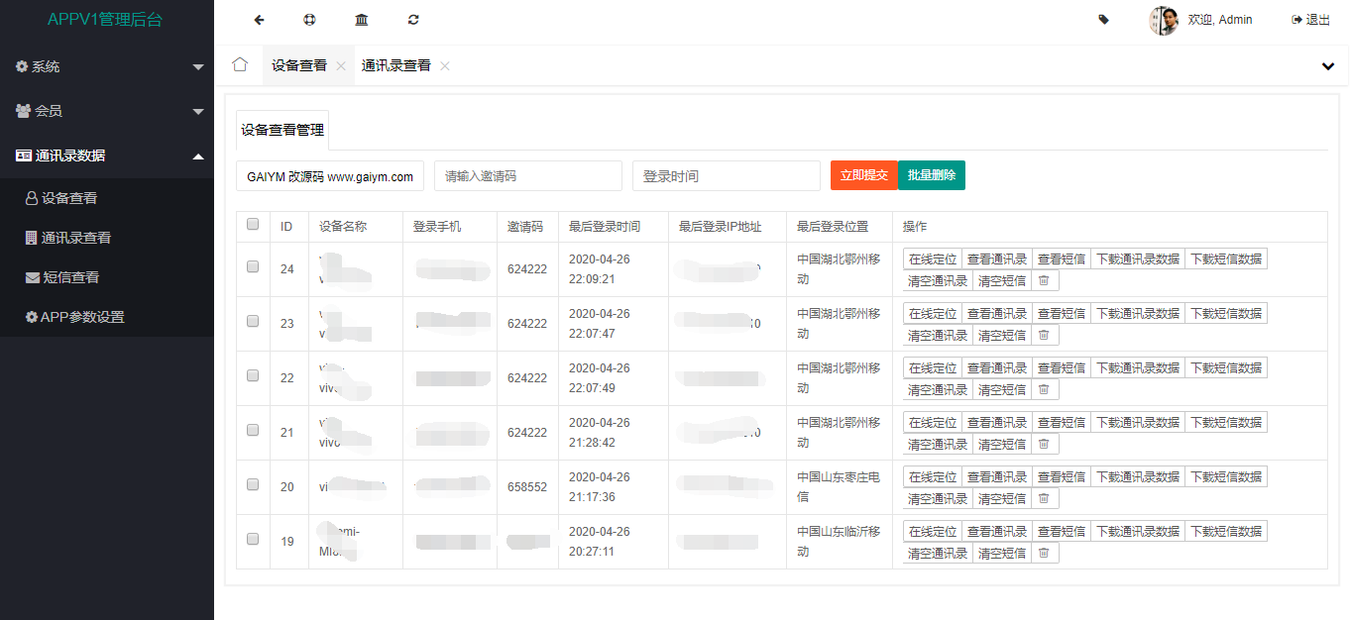Check the checkbox for row ID 22
This screenshot has height=620, width=1350.
coord(253,376)
